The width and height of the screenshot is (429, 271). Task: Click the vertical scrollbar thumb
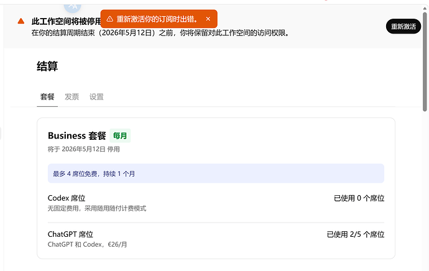[x=425, y=62]
